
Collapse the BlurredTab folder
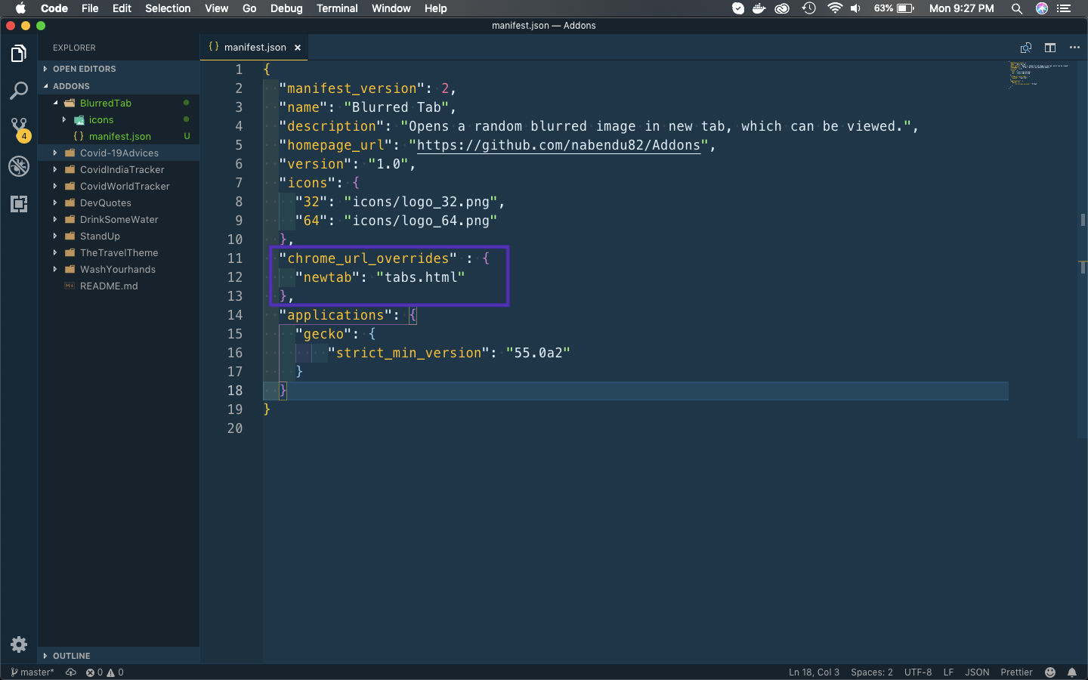pyautogui.click(x=119, y=103)
